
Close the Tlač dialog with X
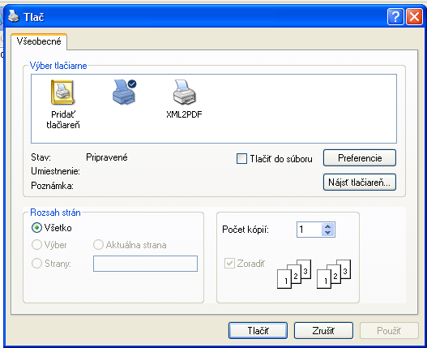415,17
